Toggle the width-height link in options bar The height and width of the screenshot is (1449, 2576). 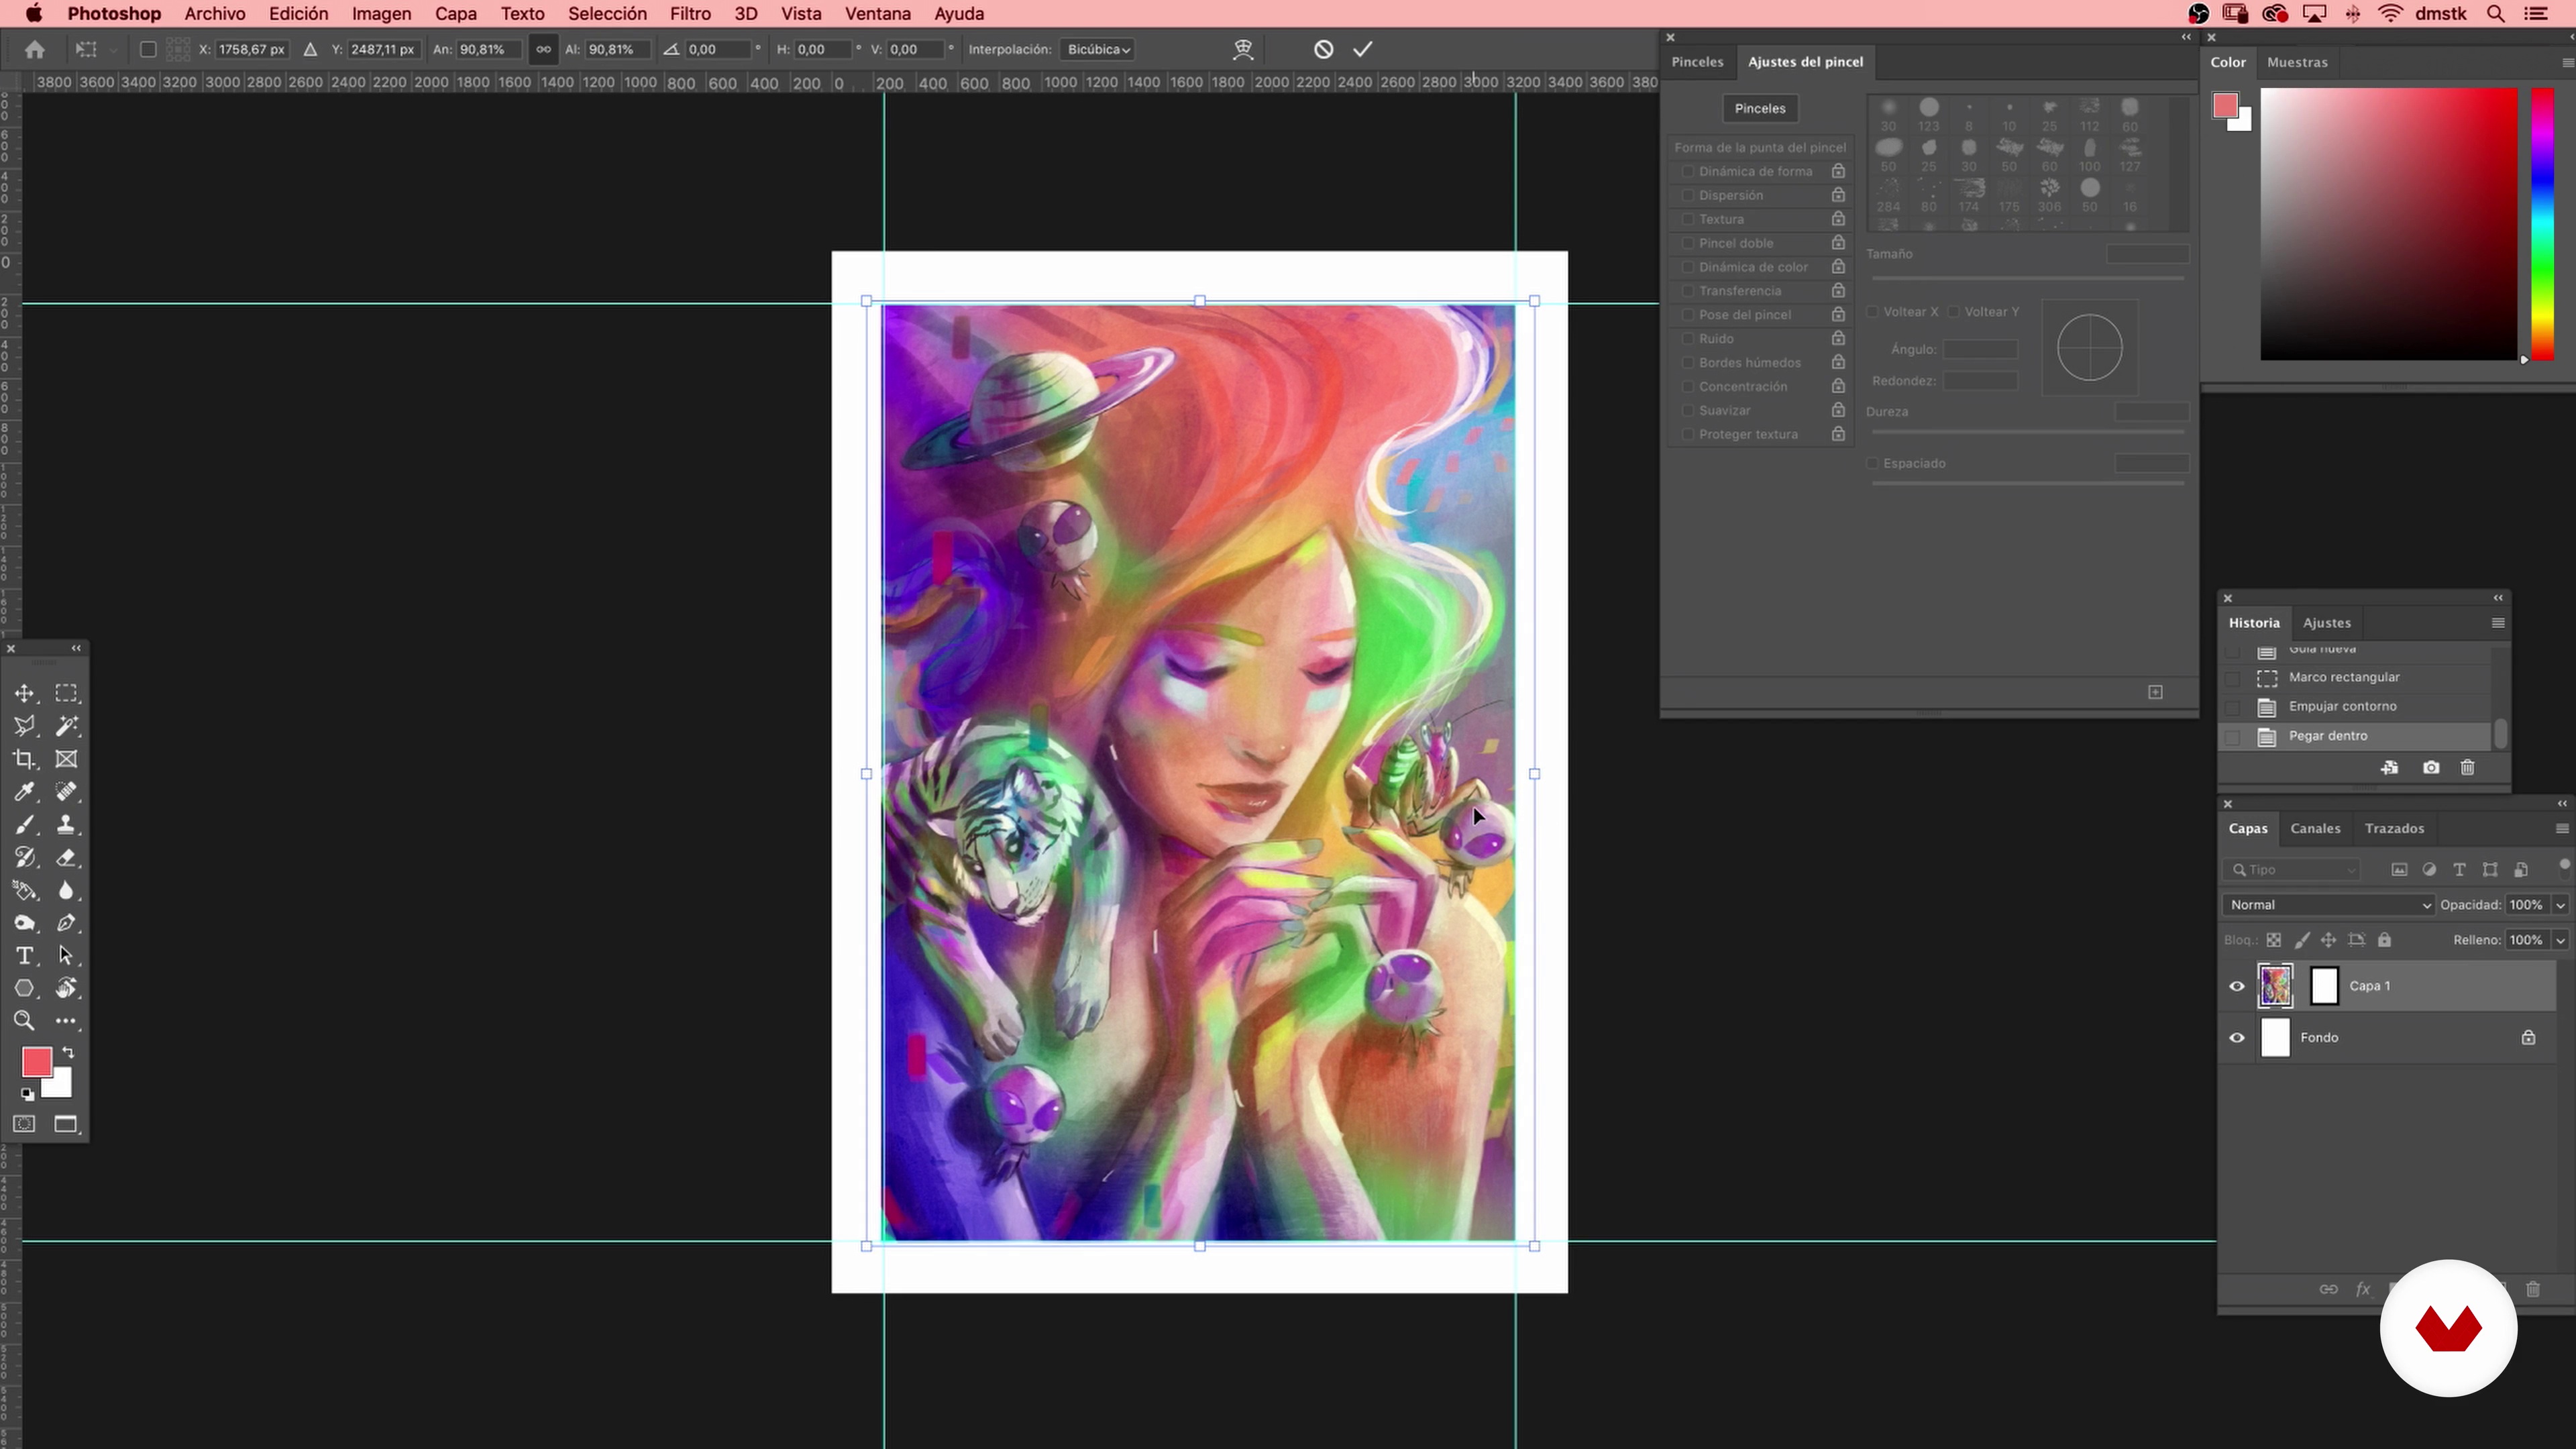click(543, 49)
